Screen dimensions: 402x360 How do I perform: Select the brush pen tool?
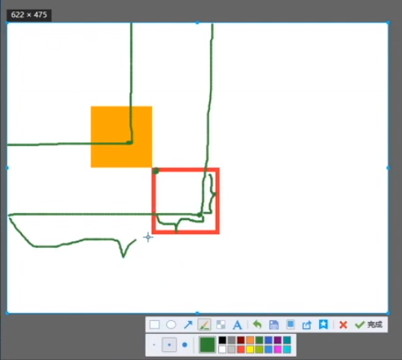pyautogui.click(x=204, y=324)
